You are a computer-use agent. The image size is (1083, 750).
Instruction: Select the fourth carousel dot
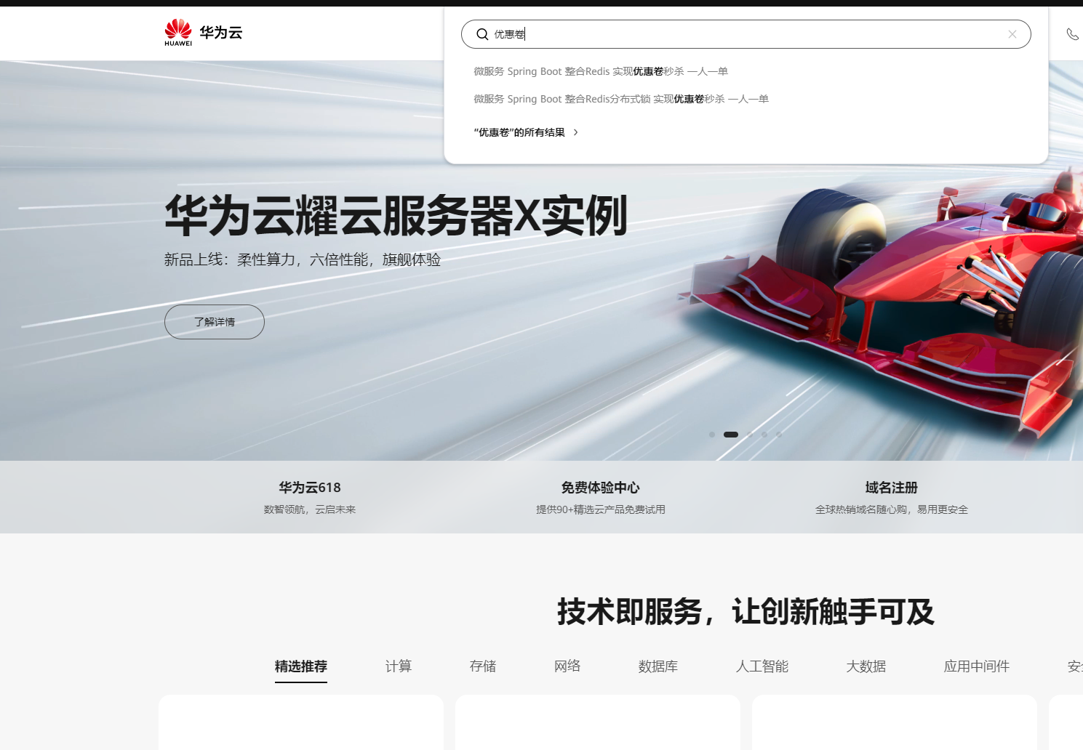coord(764,435)
